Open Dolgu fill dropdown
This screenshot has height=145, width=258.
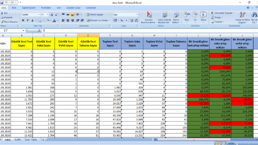[217, 17]
